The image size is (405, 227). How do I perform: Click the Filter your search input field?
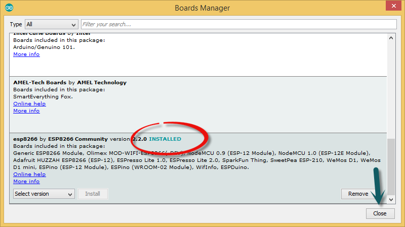[x=238, y=24]
